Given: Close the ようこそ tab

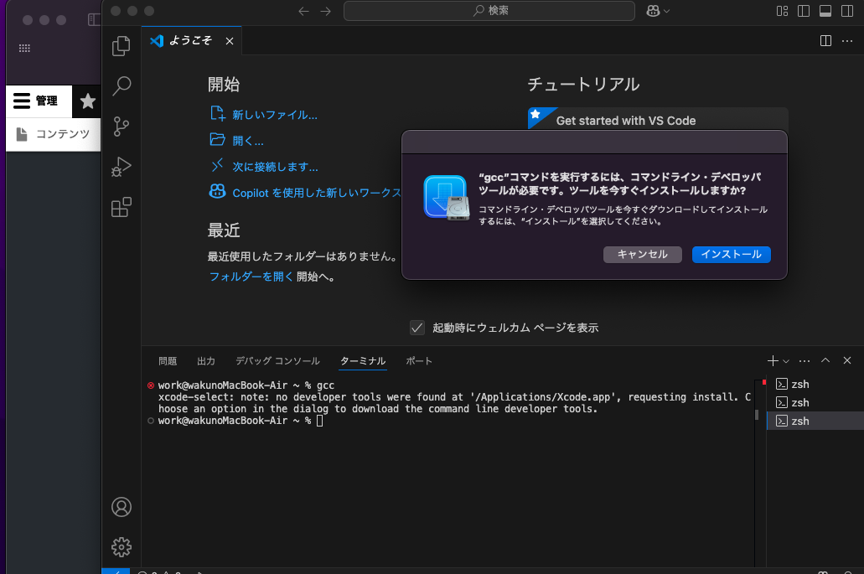Looking at the screenshot, I should 230,41.
